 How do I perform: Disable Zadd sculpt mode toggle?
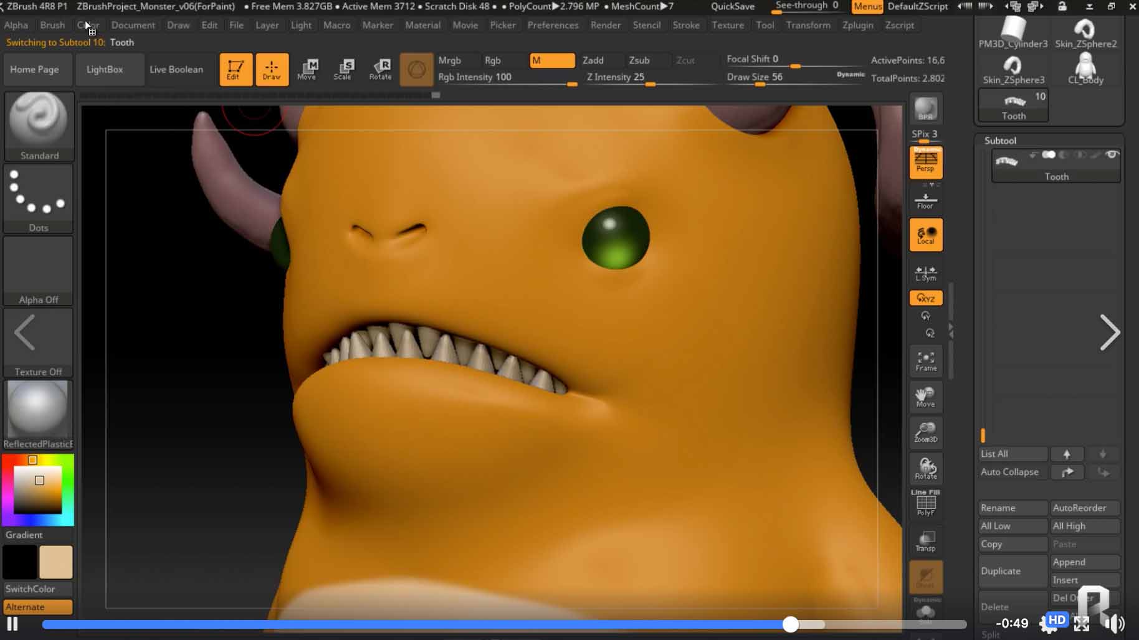[593, 60]
